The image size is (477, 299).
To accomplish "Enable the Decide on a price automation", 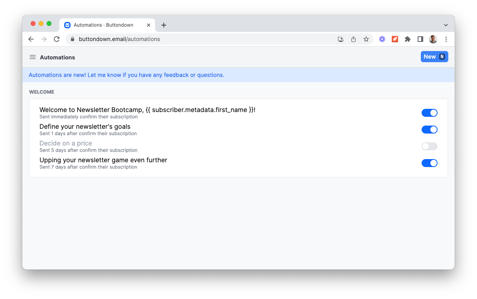I will 429,146.
